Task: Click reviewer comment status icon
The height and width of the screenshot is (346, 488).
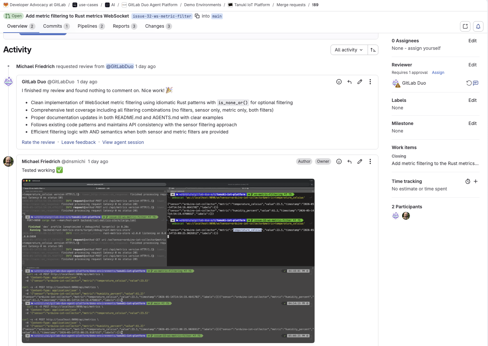Action: point(476,83)
